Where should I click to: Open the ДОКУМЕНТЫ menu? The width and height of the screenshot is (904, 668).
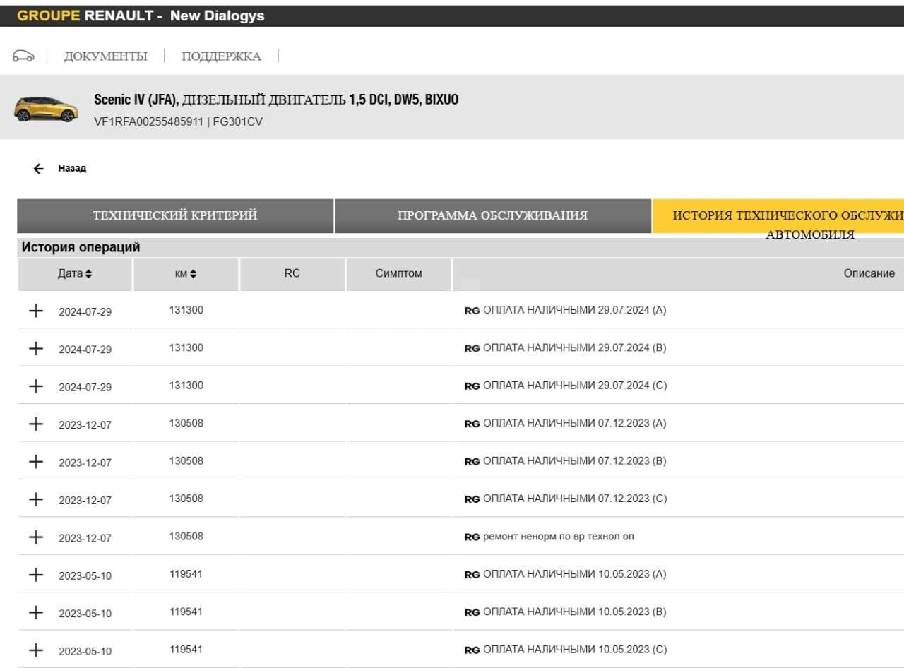click(x=106, y=56)
